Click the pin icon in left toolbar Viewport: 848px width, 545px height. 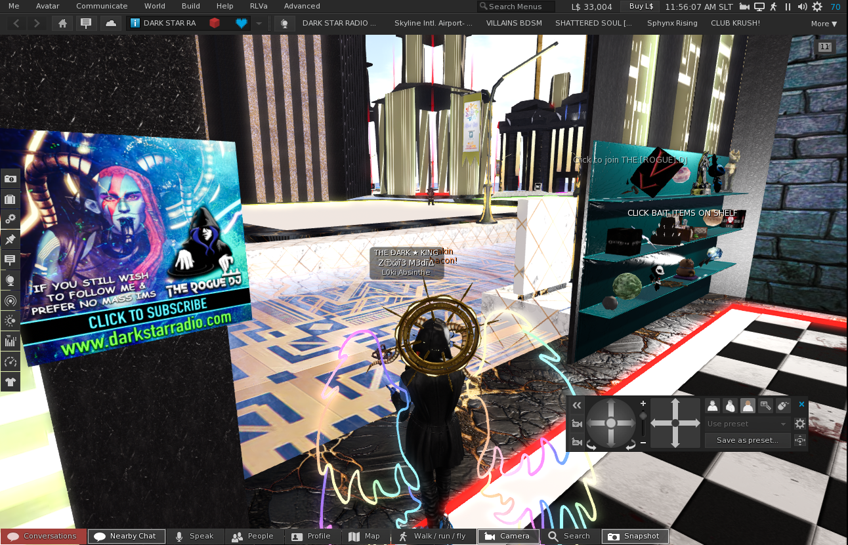[x=10, y=240]
